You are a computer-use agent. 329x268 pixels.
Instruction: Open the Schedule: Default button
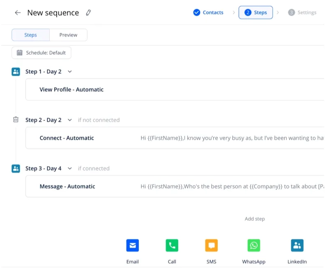click(41, 53)
